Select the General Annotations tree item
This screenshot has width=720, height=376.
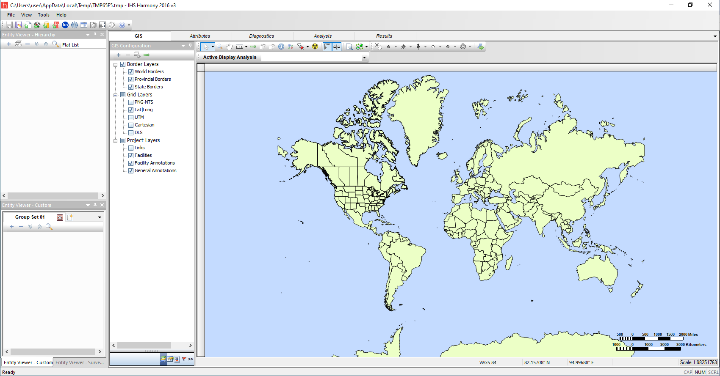(x=155, y=171)
